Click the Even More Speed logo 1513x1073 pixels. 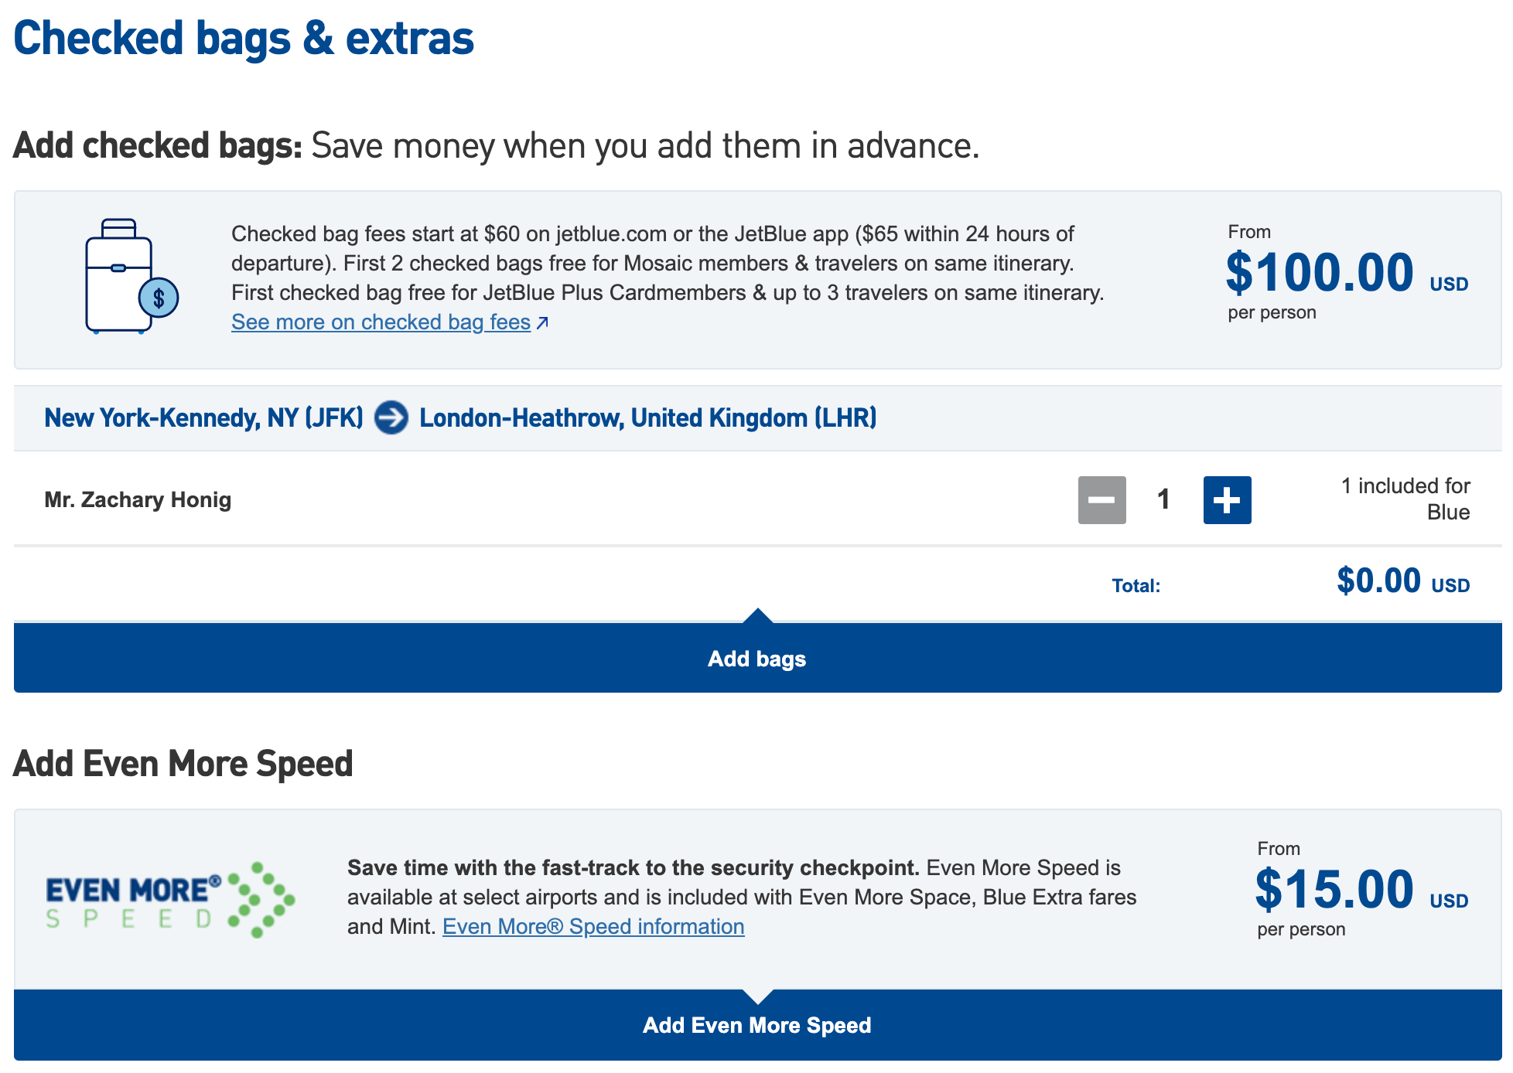click(x=170, y=900)
